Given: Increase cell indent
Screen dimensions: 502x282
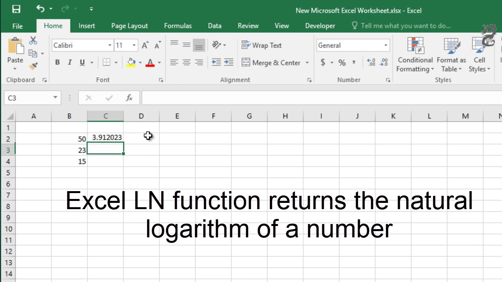Looking at the screenshot, I should (229, 62).
